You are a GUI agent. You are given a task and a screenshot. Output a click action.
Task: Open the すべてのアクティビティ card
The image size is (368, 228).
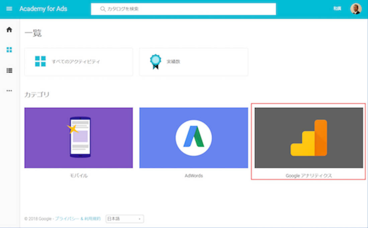pos(79,62)
